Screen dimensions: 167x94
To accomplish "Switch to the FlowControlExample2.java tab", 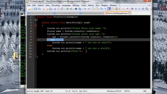I will 65,13.
